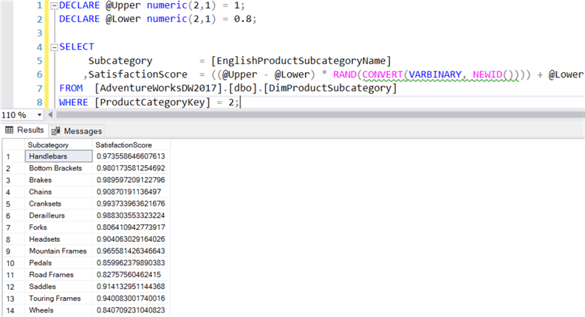Click score value 0.973558646607613
The image size is (585, 317).
131,156
